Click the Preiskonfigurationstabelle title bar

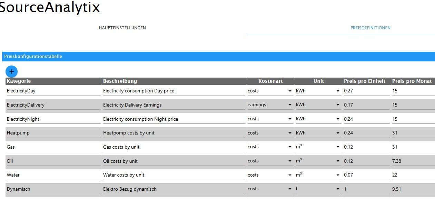click(218, 57)
